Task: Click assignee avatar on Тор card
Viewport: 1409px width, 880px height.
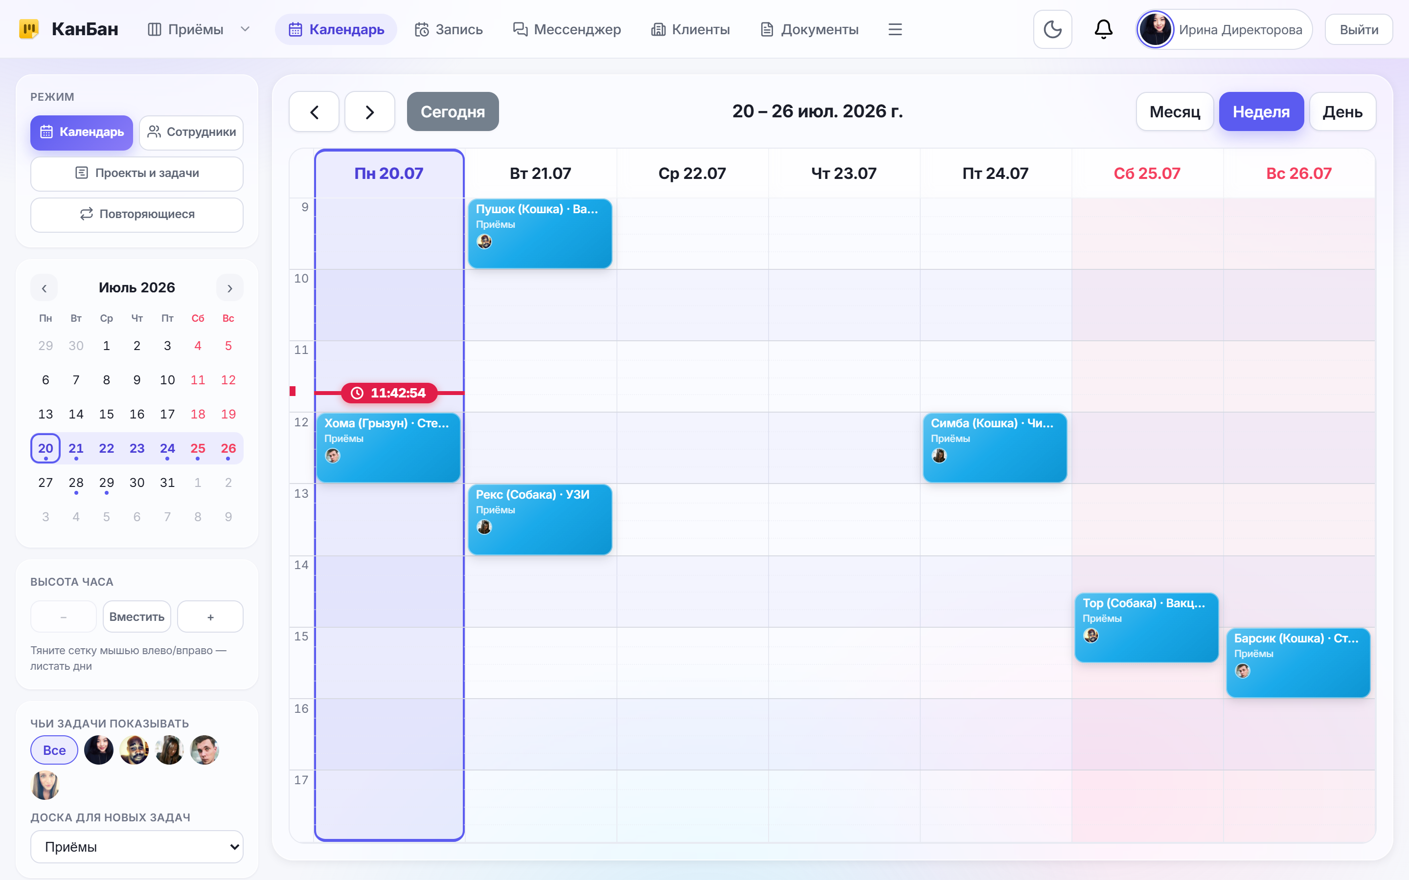Action: [x=1091, y=636]
